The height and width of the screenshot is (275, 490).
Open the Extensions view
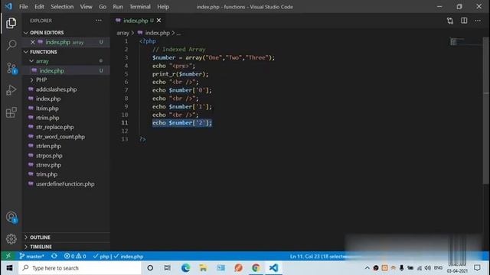point(11,112)
